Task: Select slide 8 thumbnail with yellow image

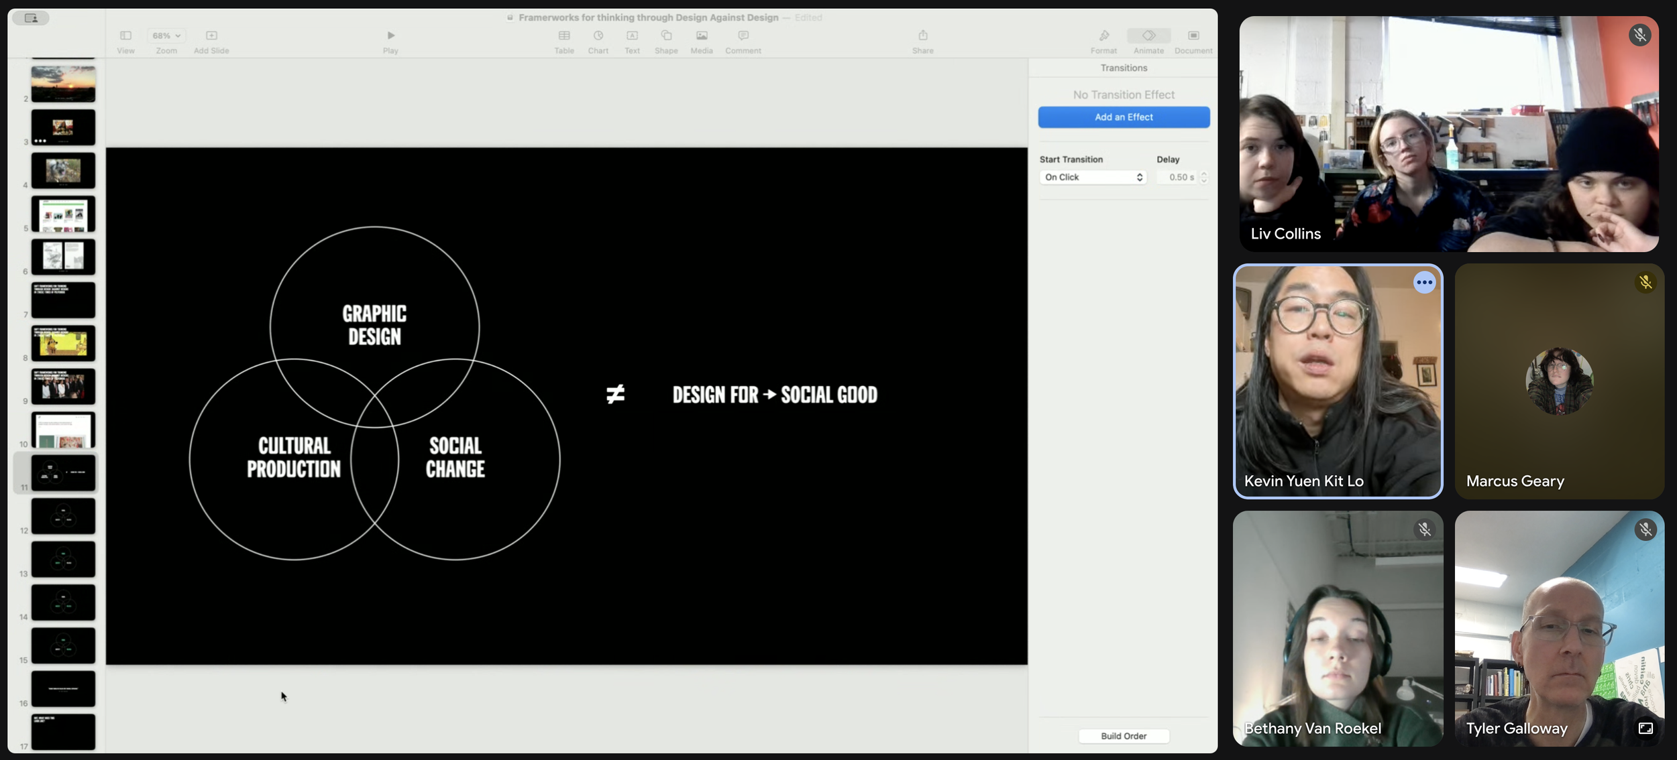Action: click(x=63, y=343)
